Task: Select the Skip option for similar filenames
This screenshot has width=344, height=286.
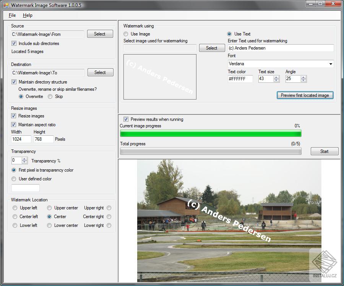Action: (50, 96)
